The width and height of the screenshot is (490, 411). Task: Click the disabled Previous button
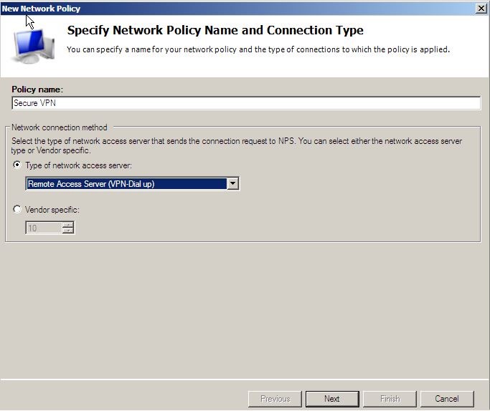(x=275, y=399)
